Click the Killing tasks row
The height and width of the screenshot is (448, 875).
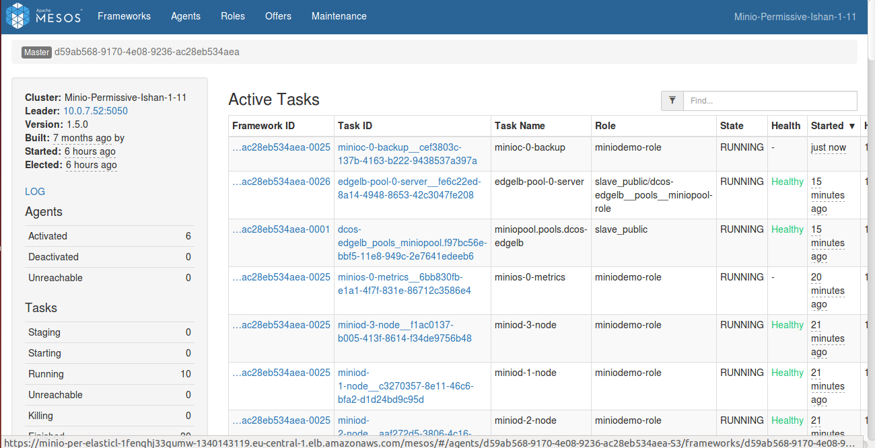click(x=110, y=416)
